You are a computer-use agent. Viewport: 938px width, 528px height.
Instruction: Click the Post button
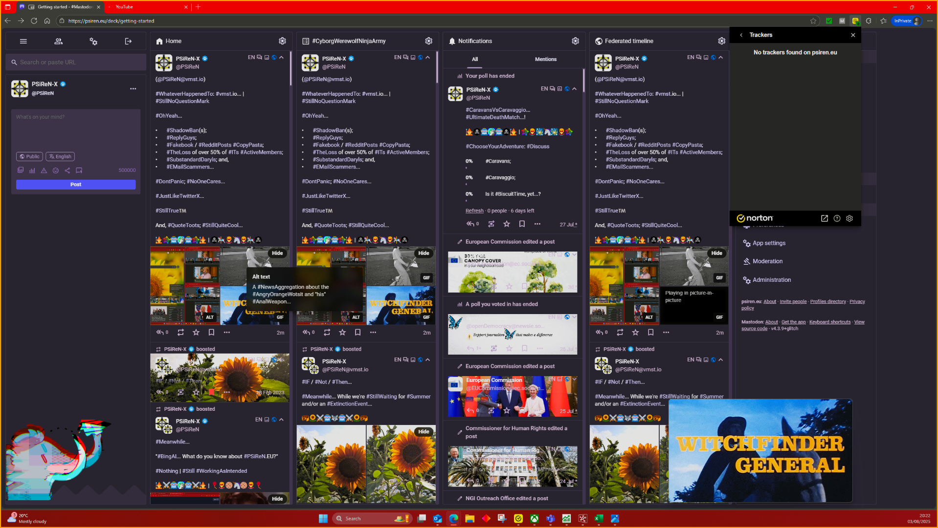(x=76, y=185)
